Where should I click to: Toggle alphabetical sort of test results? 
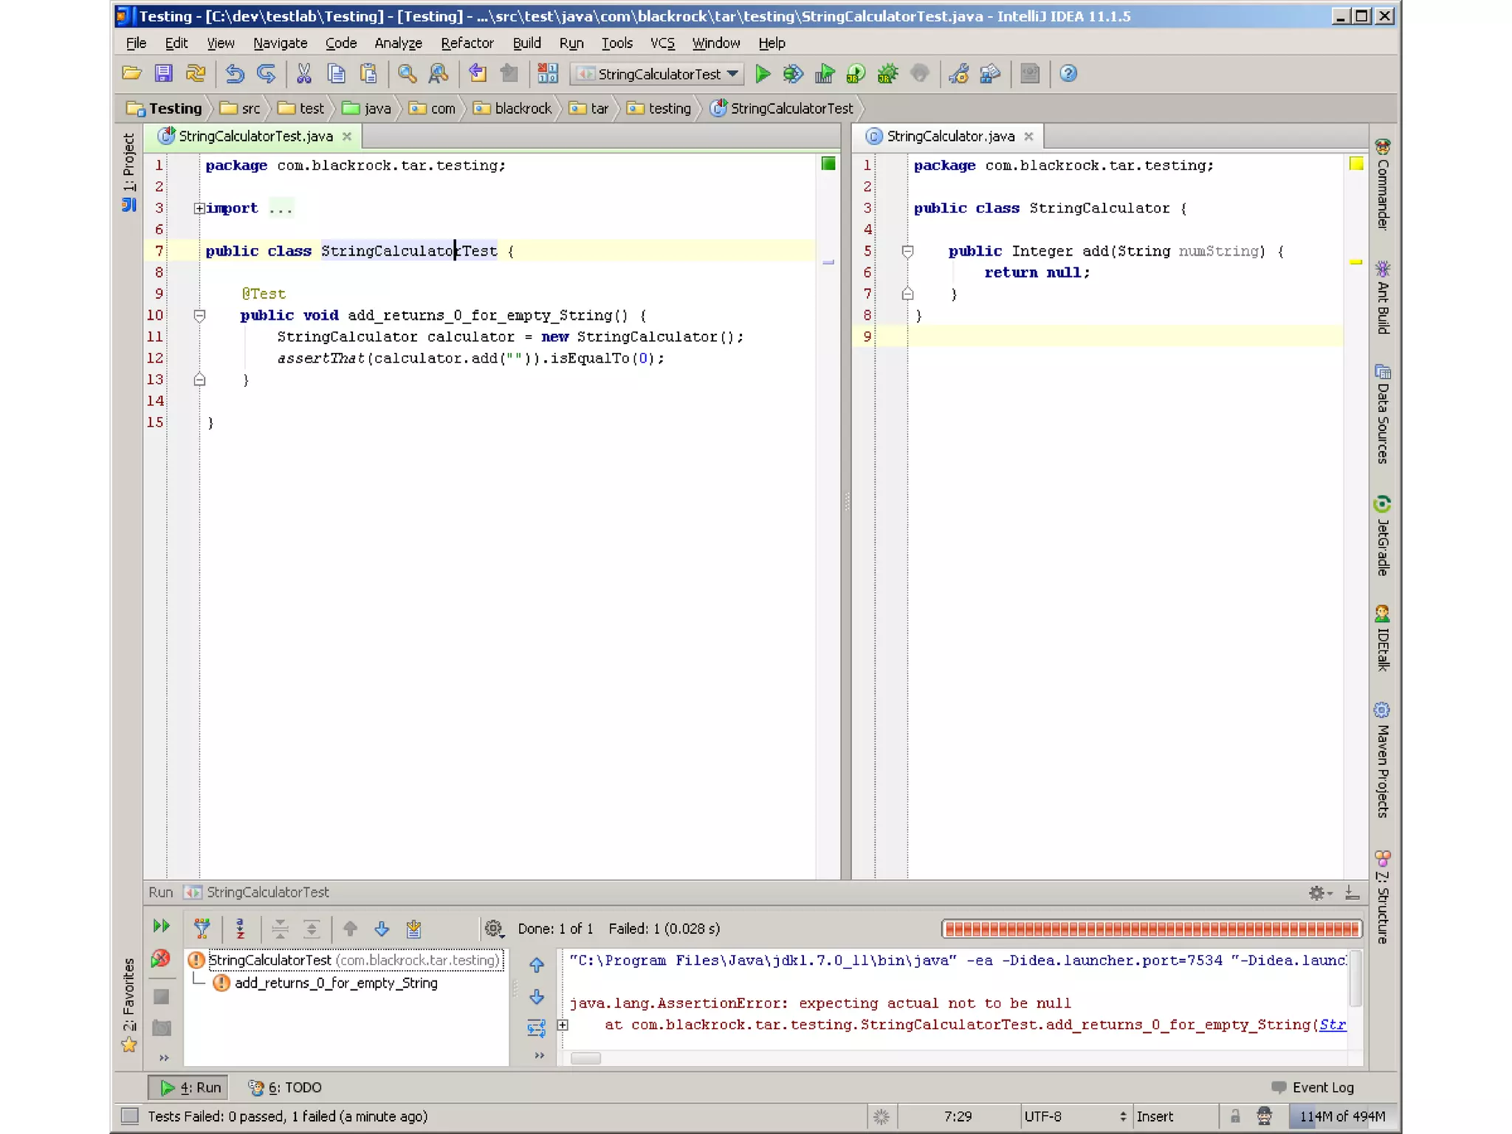coord(240,928)
